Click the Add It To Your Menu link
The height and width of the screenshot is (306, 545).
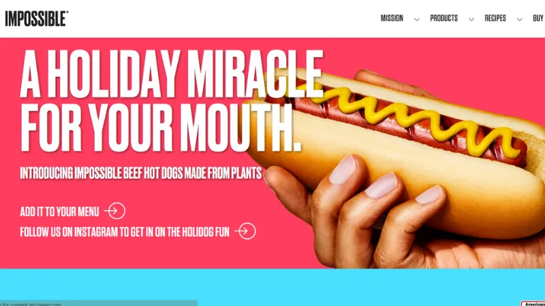59,211
